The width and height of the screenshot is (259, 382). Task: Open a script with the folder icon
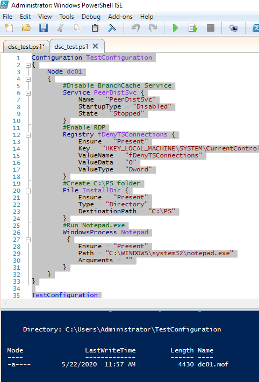(26, 28)
